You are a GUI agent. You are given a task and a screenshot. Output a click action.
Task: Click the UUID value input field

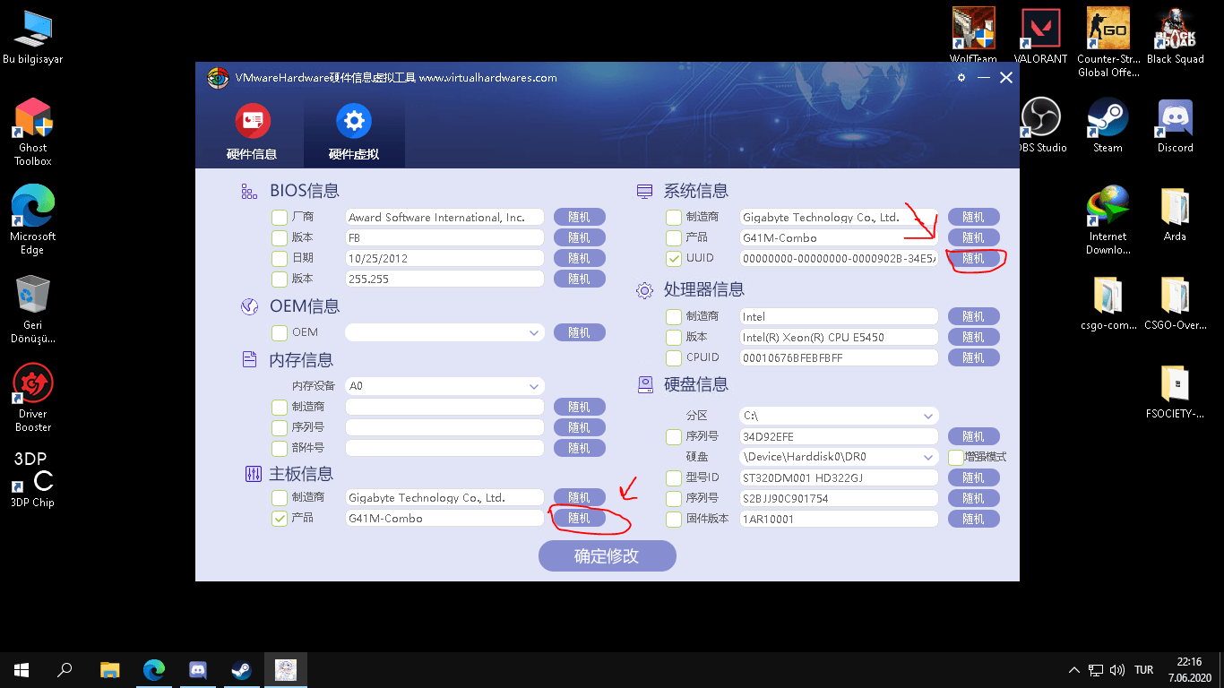[x=839, y=259]
